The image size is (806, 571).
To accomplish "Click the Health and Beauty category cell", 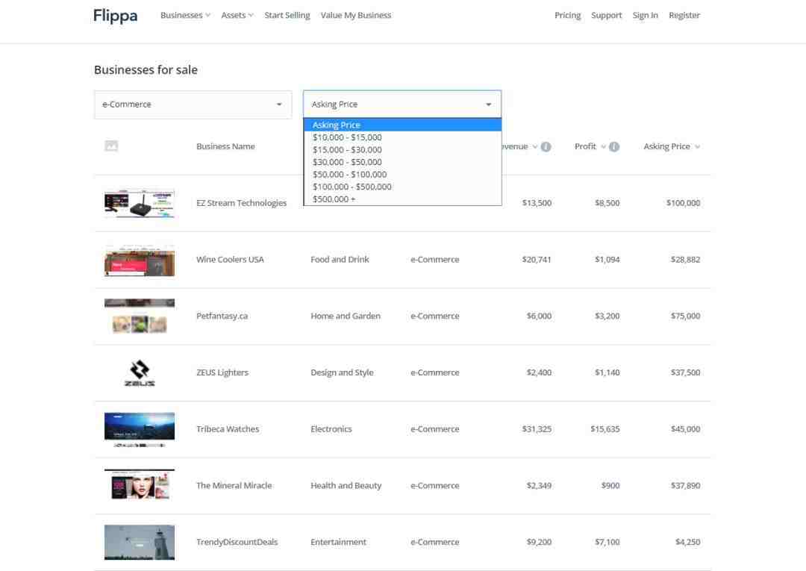I will [x=346, y=486].
